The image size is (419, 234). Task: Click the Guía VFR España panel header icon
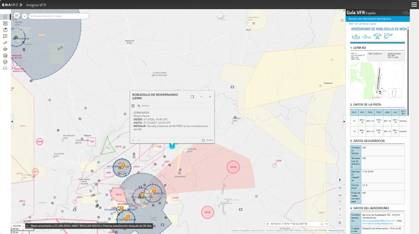click(405, 12)
